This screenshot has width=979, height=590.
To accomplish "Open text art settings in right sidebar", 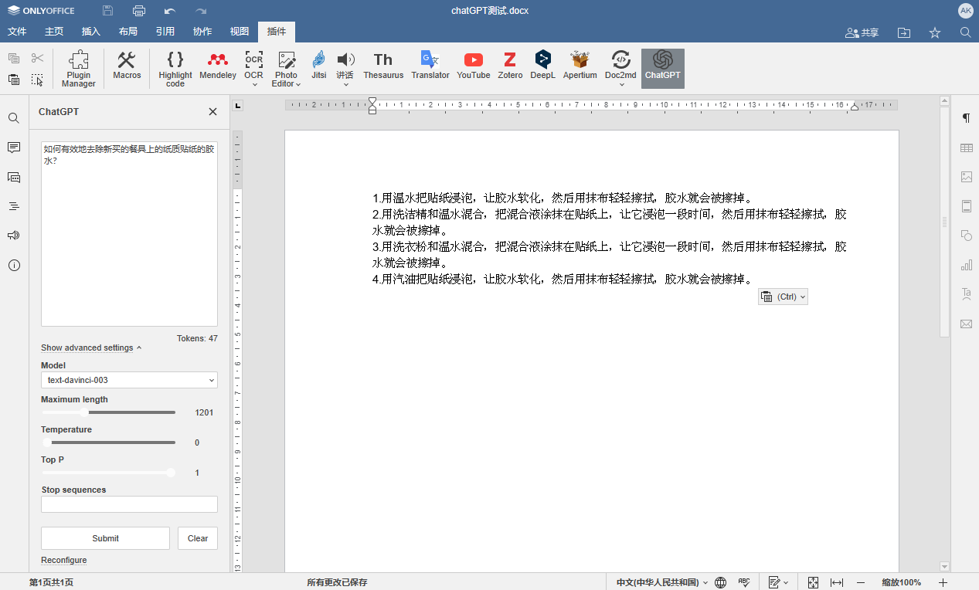I will pyautogui.click(x=966, y=294).
